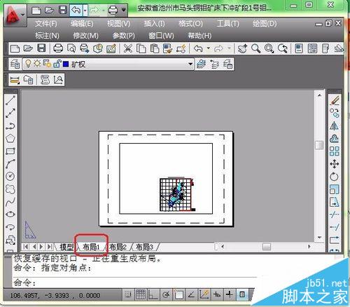Click Save in the quick access toolbar

point(62,11)
